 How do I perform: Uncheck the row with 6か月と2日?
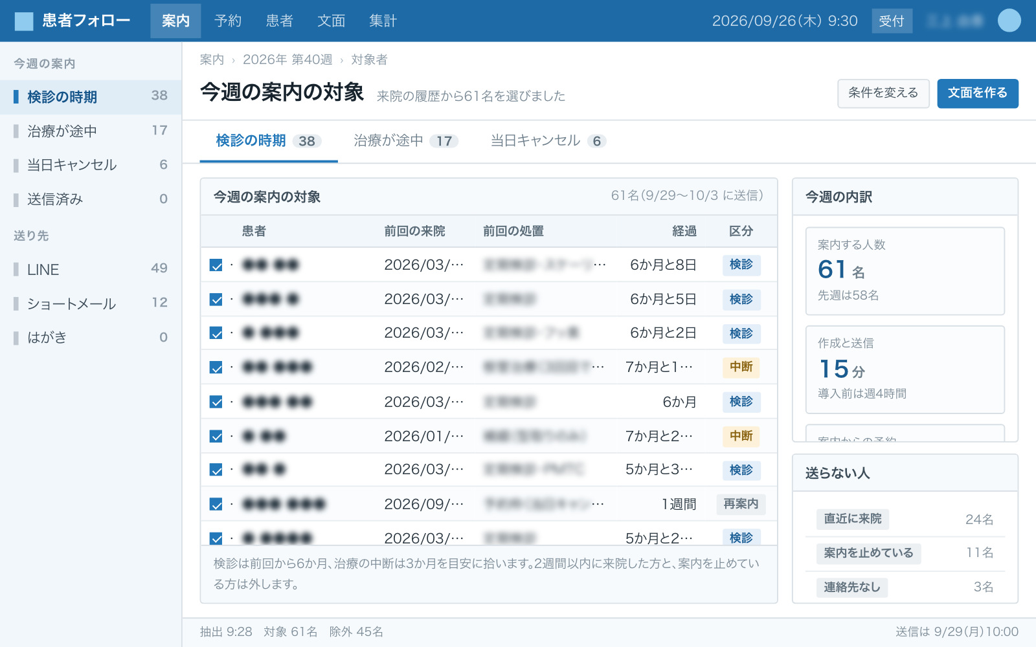tap(216, 333)
